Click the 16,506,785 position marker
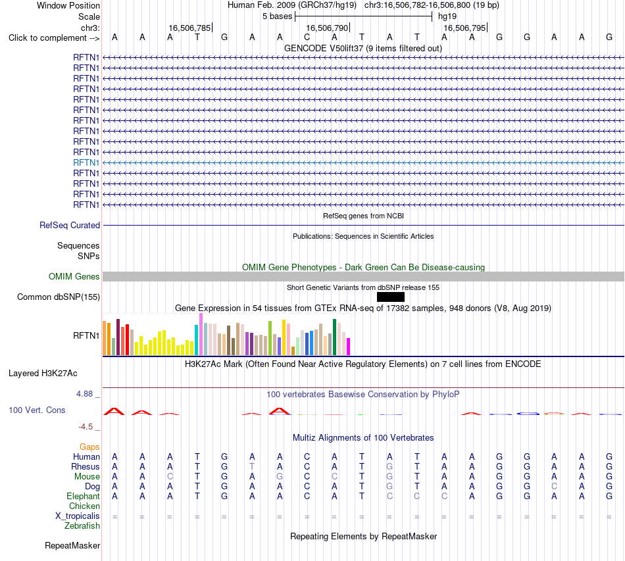Screen dimensions: 625x561 (x=190, y=28)
